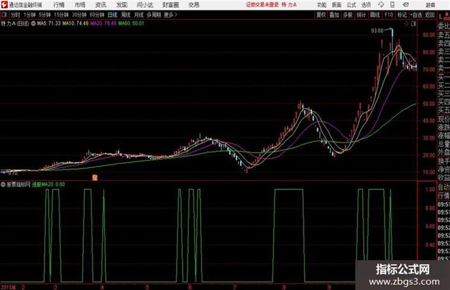Open the mail message icon
Viewport: 450px width, 290px height.
point(406,5)
